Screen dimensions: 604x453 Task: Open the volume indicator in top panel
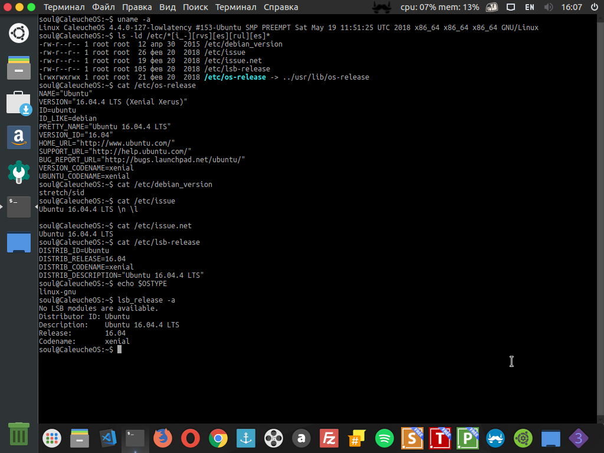coord(549,7)
